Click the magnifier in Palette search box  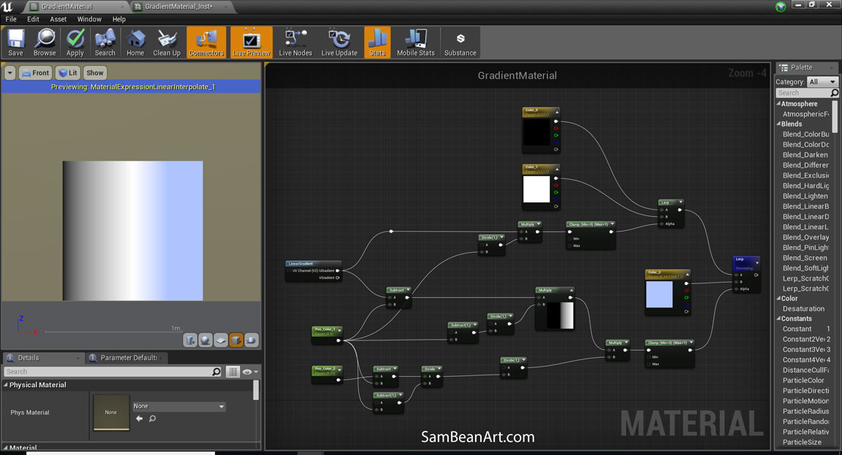(x=835, y=93)
